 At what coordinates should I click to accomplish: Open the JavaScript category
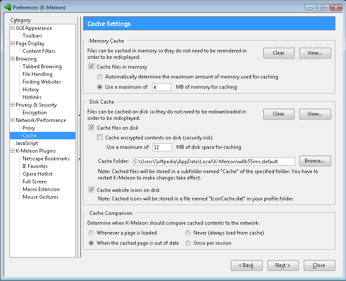pyautogui.click(x=27, y=143)
